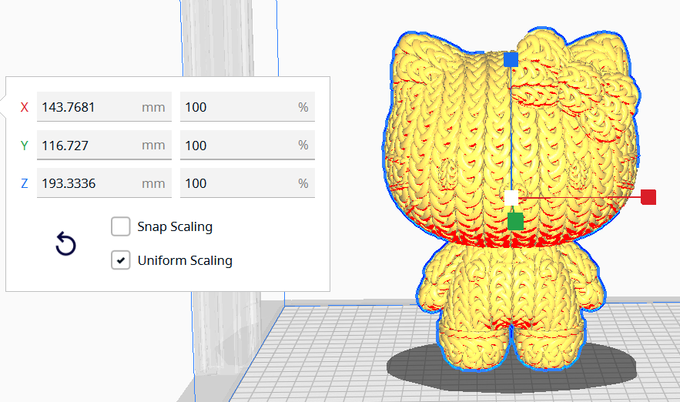Click the Y size field showing 116.727 mm
Screen dimensions: 680x402
(104, 145)
